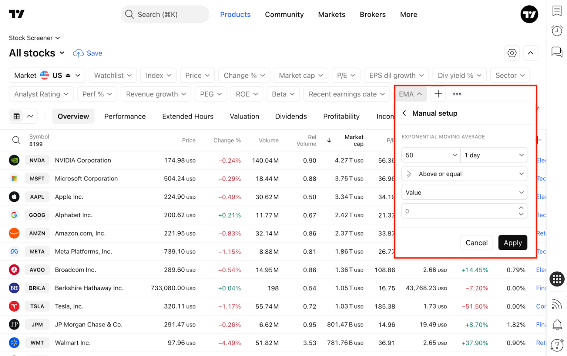
Task: Expand the Analyst Rating filter
Action: tap(41, 94)
